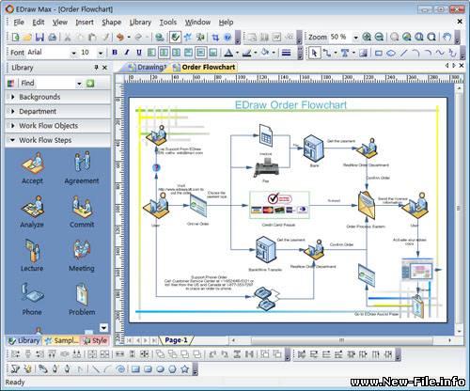Open the Insert menu
The width and height of the screenshot is (470, 391).
[85, 23]
